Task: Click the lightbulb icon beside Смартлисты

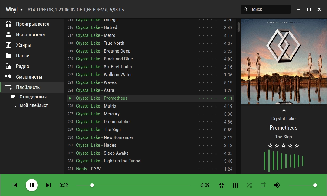Action: 8,77
